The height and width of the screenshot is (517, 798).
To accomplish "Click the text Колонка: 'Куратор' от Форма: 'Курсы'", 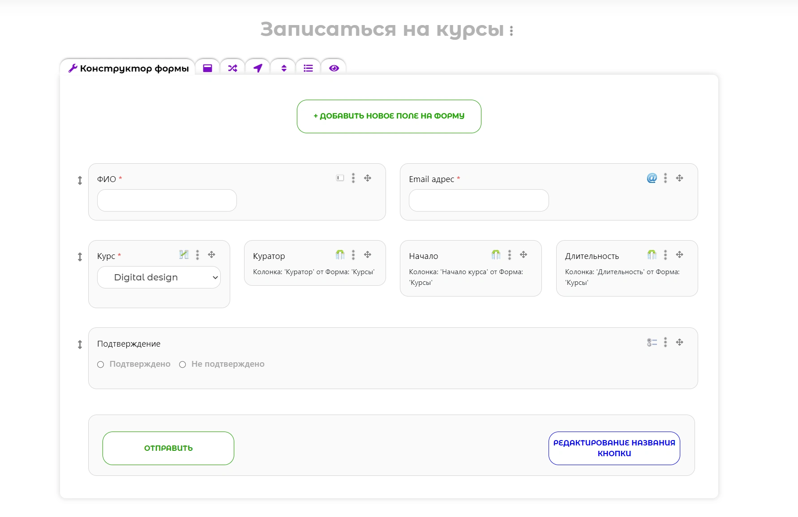I will point(313,272).
